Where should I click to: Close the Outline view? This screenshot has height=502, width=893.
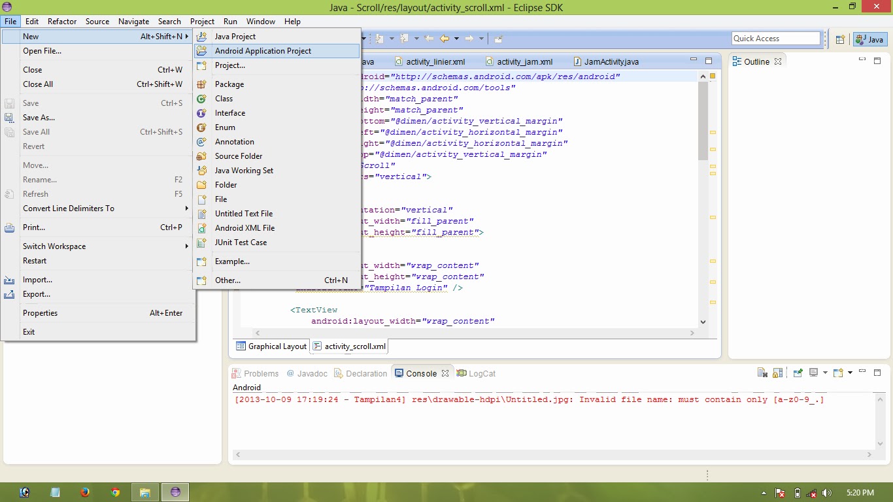pyautogui.click(x=778, y=61)
